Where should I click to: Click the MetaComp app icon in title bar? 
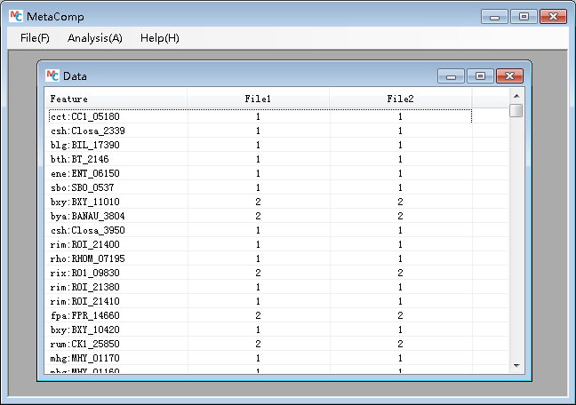point(15,16)
